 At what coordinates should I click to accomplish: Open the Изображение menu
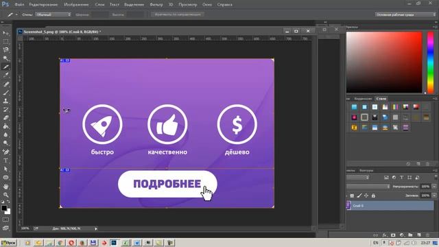tap(76, 5)
